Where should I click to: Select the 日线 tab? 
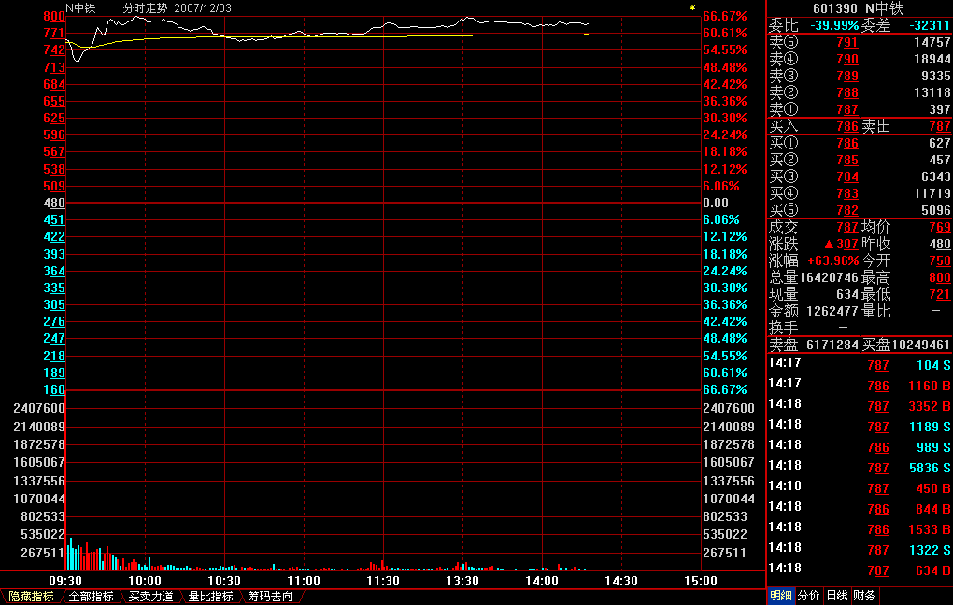(x=837, y=596)
